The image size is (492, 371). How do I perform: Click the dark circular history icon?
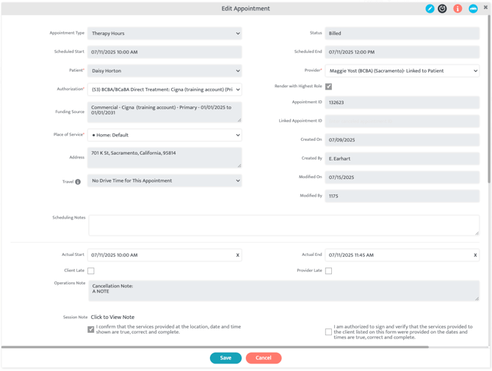tap(442, 9)
